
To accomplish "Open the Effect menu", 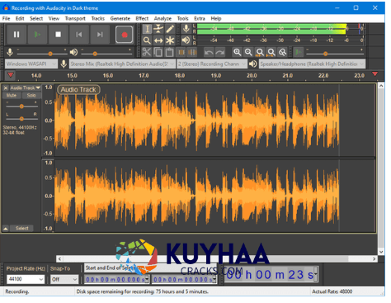I will tap(142, 18).
